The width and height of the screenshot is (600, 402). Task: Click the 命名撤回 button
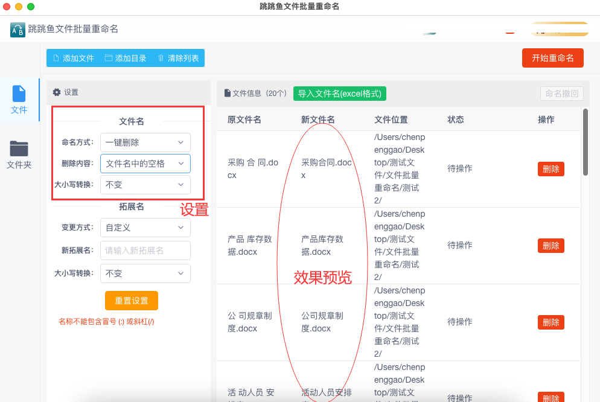pyautogui.click(x=561, y=94)
